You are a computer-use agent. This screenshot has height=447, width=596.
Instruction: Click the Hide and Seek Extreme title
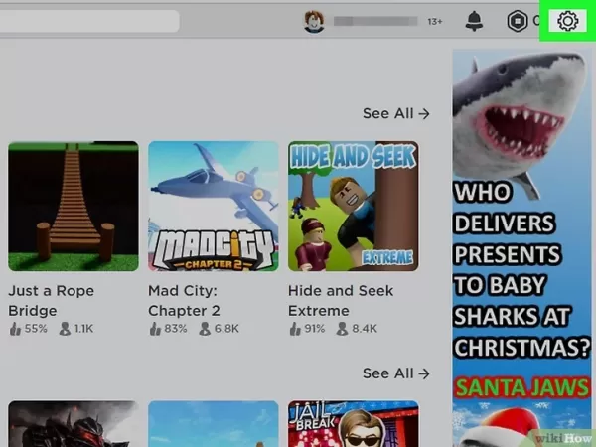point(341,301)
